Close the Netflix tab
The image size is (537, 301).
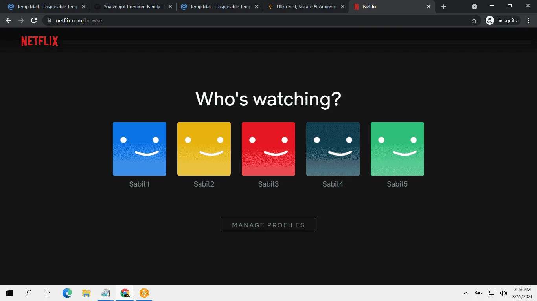click(x=429, y=7)
